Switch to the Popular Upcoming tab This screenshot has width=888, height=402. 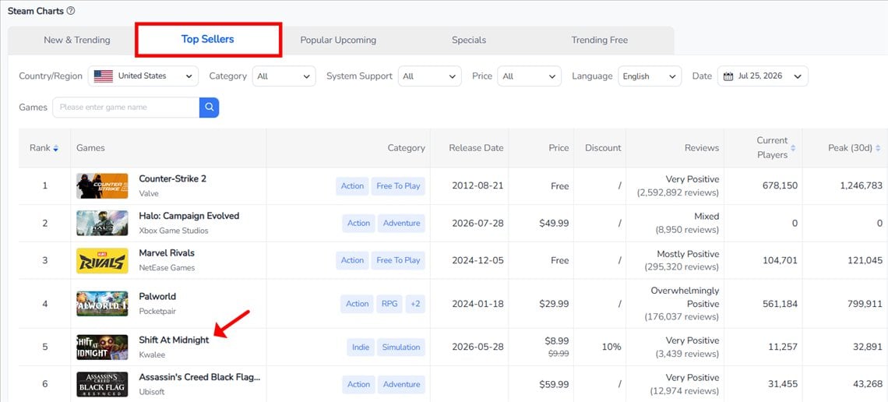pos(338,41)
